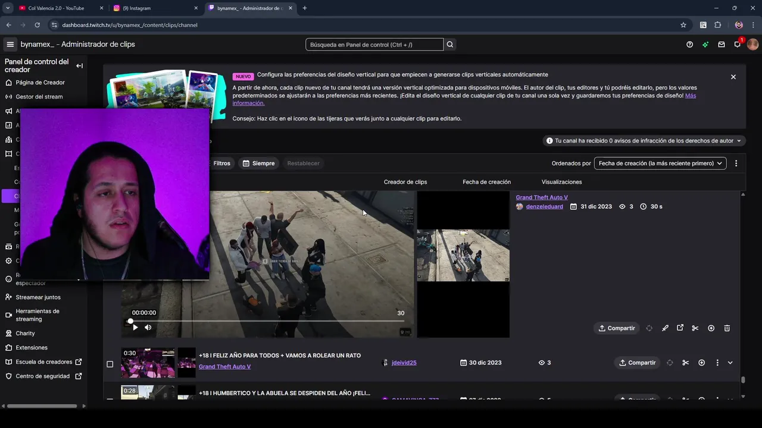The width and height of the screenshot is (762, 428).
Task: Click the Fecha de creación column header
Action: (x=486, y=182)
